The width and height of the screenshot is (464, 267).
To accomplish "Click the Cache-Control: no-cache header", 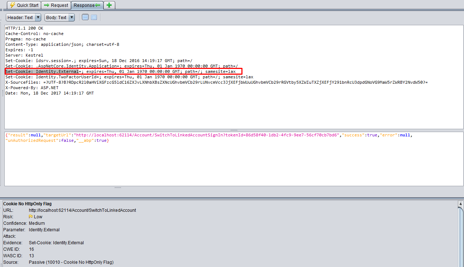I will coord(34,34).
